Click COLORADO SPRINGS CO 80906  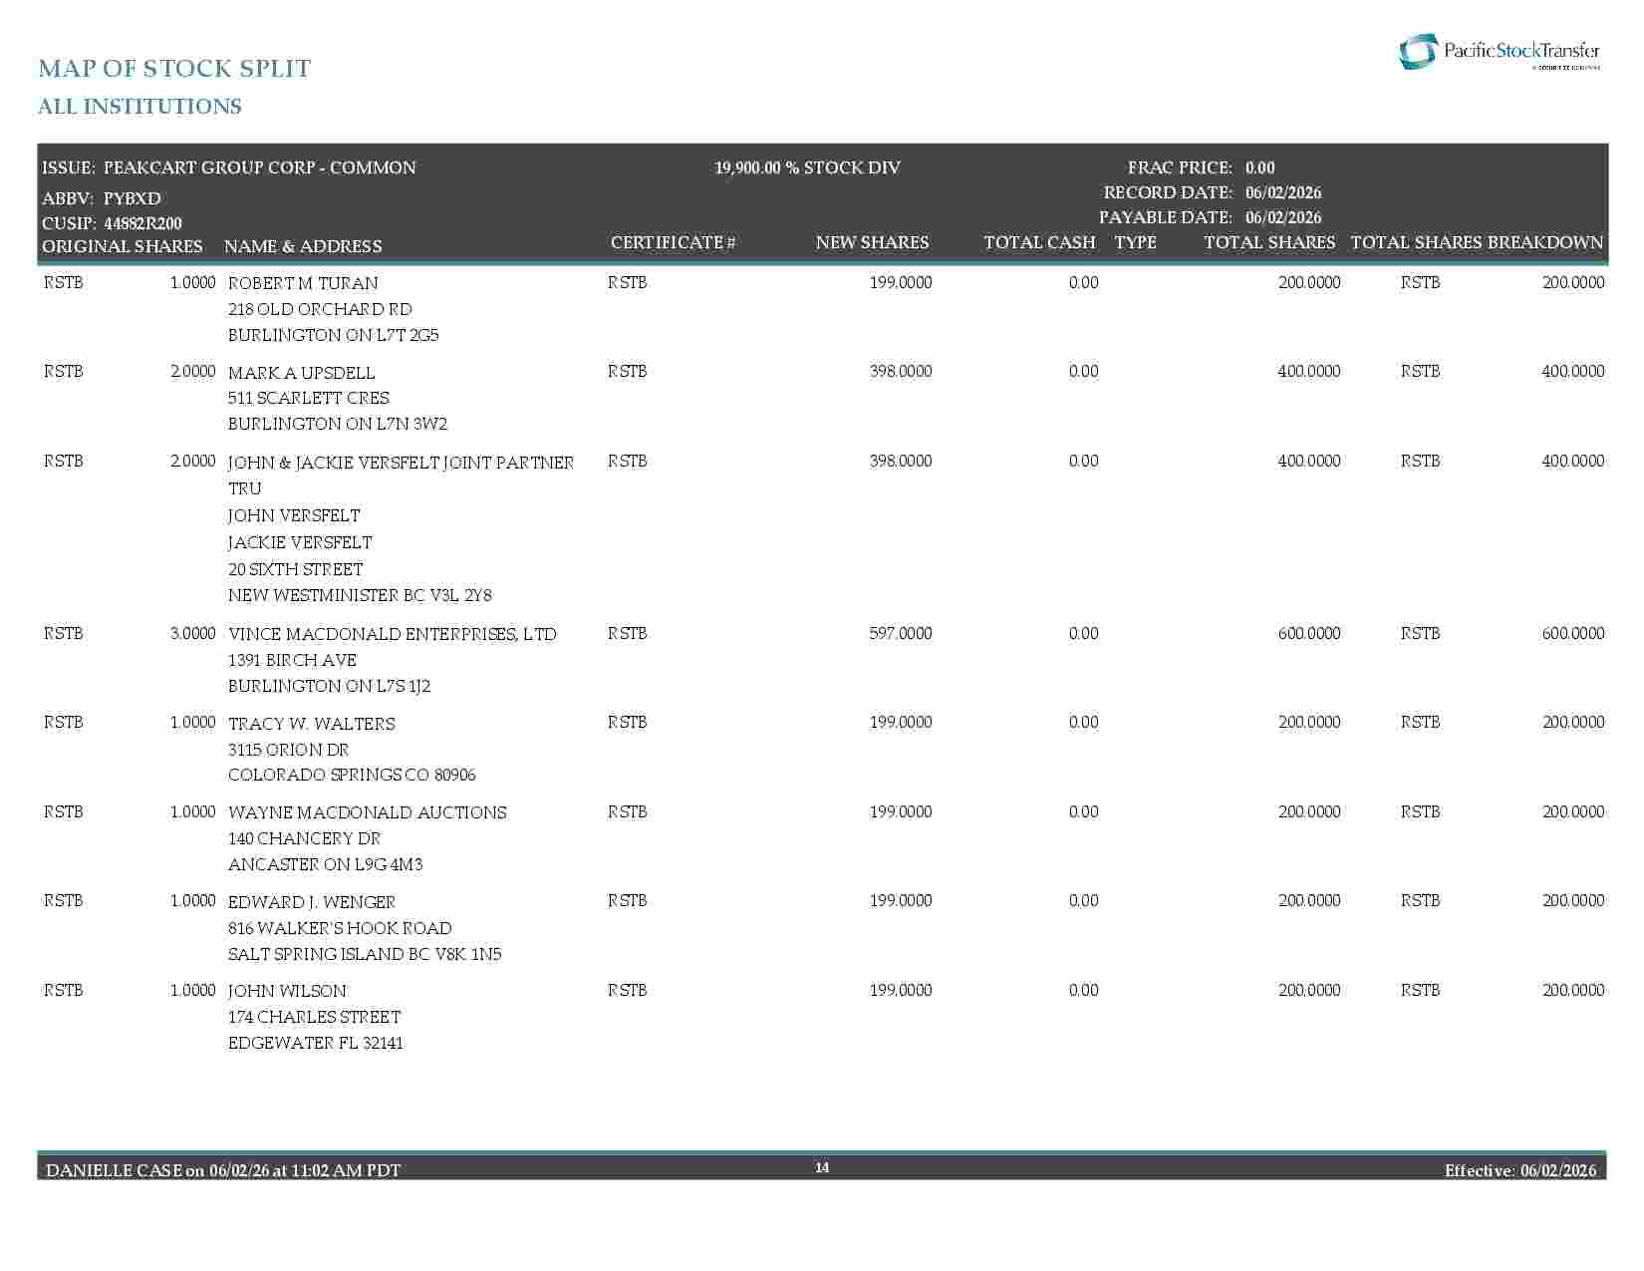(x=352, y=775)
